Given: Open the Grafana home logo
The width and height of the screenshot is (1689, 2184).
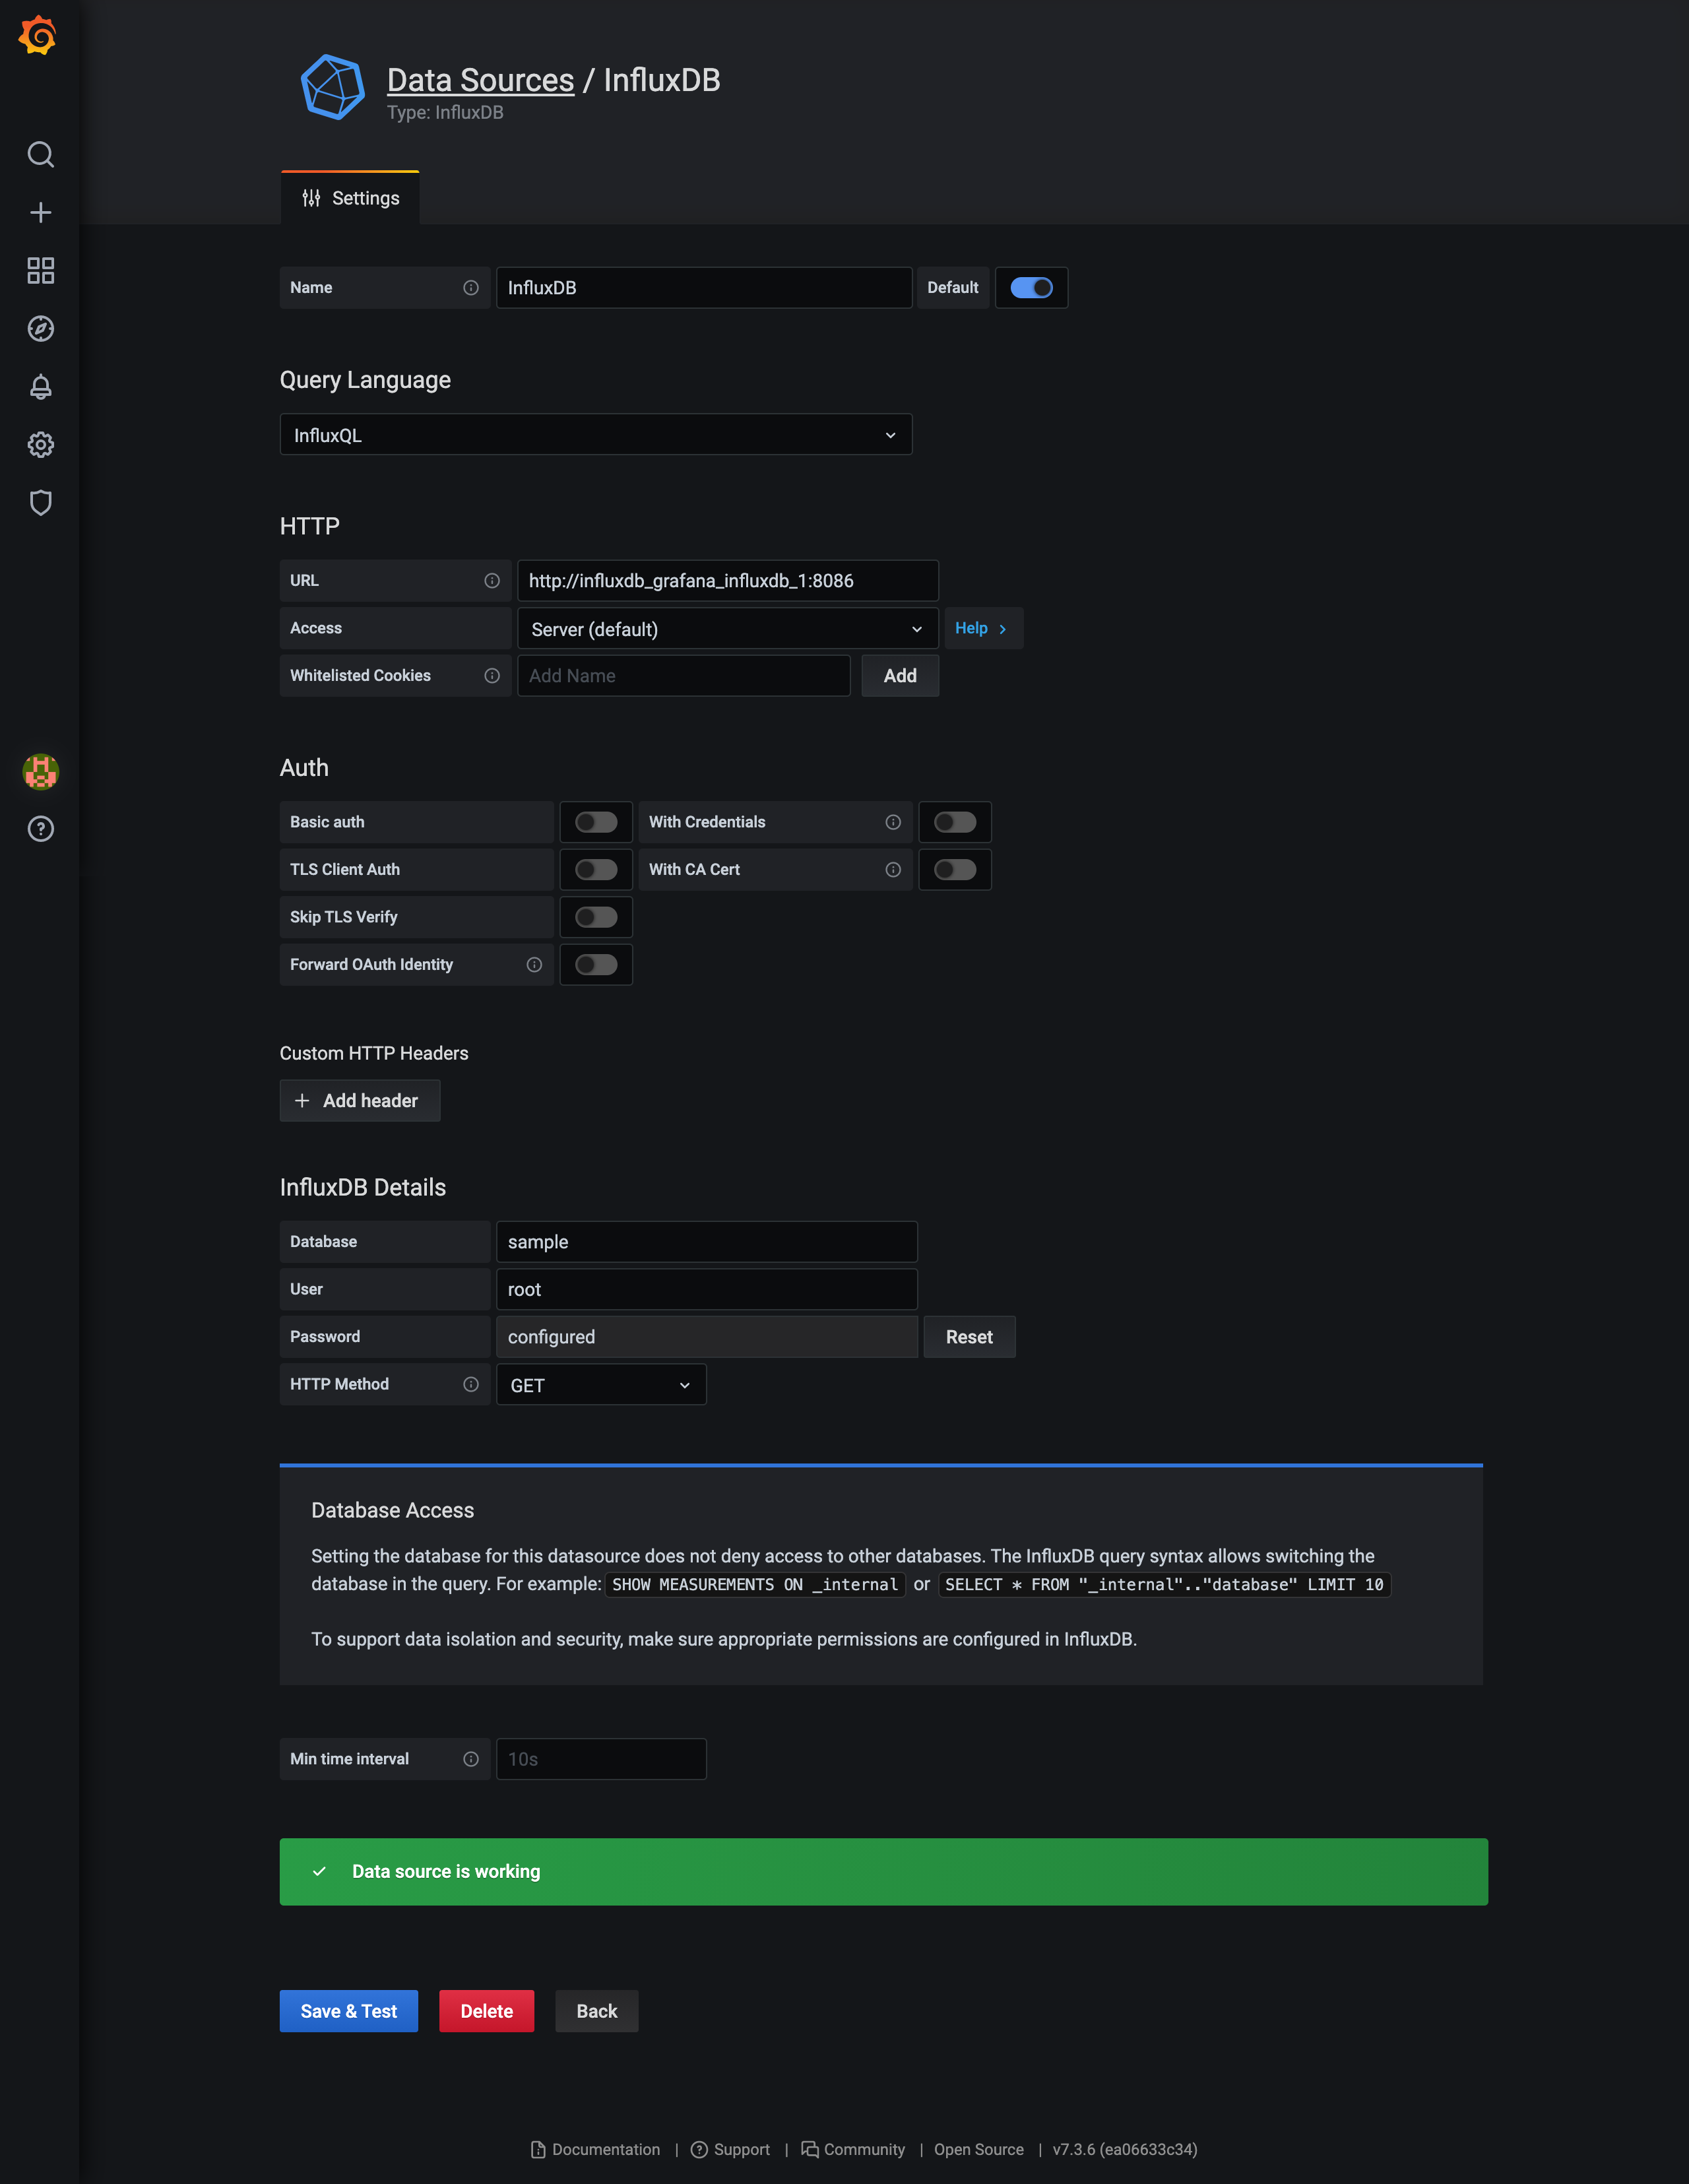Looking at the screenshot, I should (38, 35).
